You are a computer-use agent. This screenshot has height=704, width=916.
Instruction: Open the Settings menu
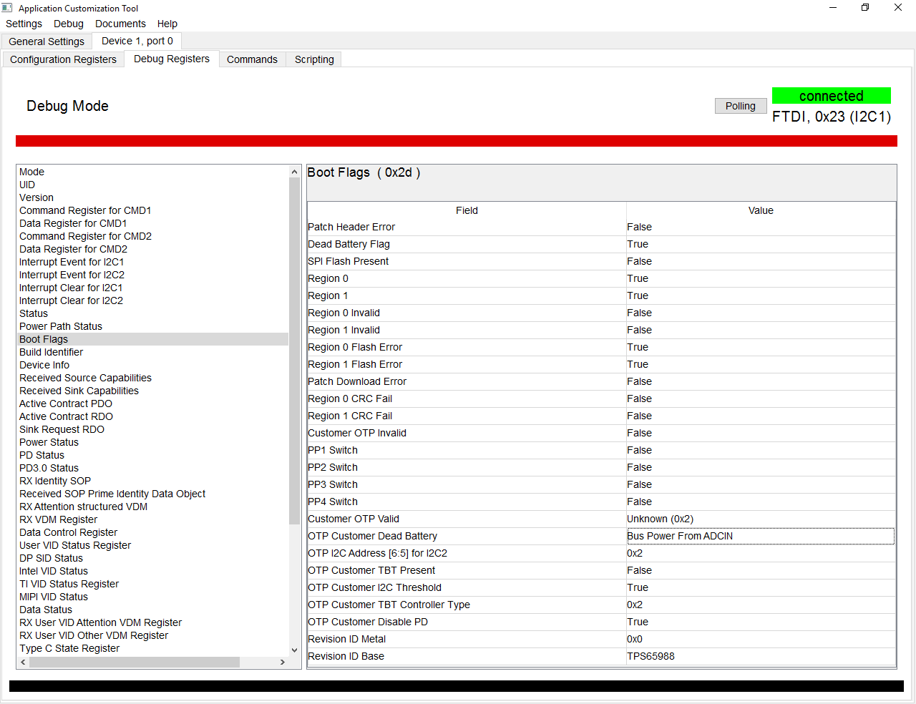pyautogui.click(x=24, y=24)
